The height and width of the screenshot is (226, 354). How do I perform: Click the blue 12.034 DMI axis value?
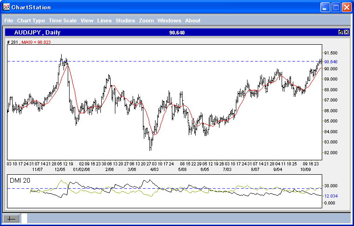[331, 196]
